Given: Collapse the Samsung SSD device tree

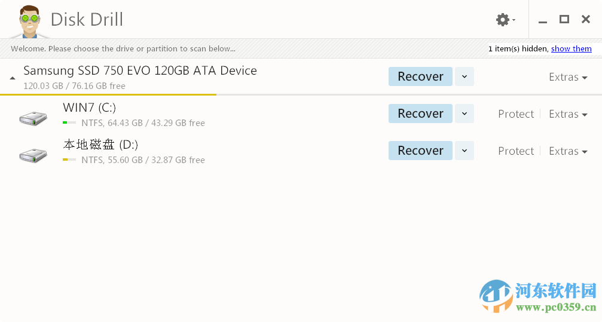Looking at the screenshot, I should click(x=13, y=78).
